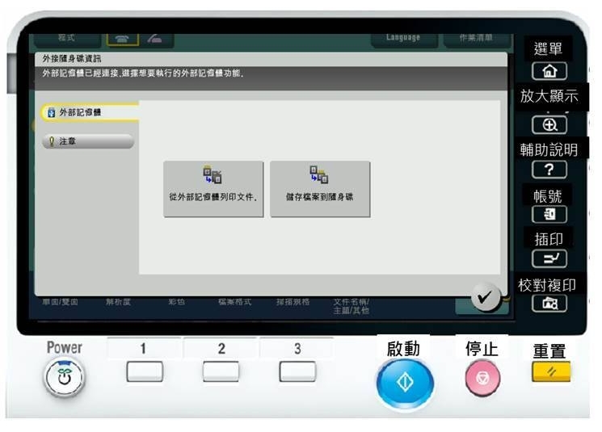Image resolution: width=602 pixels, height=432 pixels.
Task: Toggle the Power button
Action: click(x=64, y=378)
